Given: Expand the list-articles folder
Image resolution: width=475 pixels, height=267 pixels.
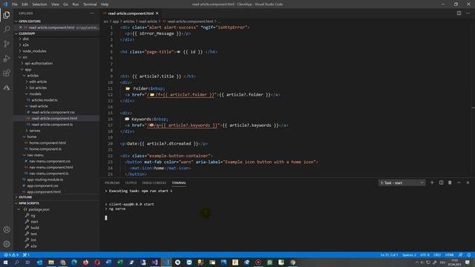Looking at the screenshot, I should pyautogui.click(x=38, y=88).
